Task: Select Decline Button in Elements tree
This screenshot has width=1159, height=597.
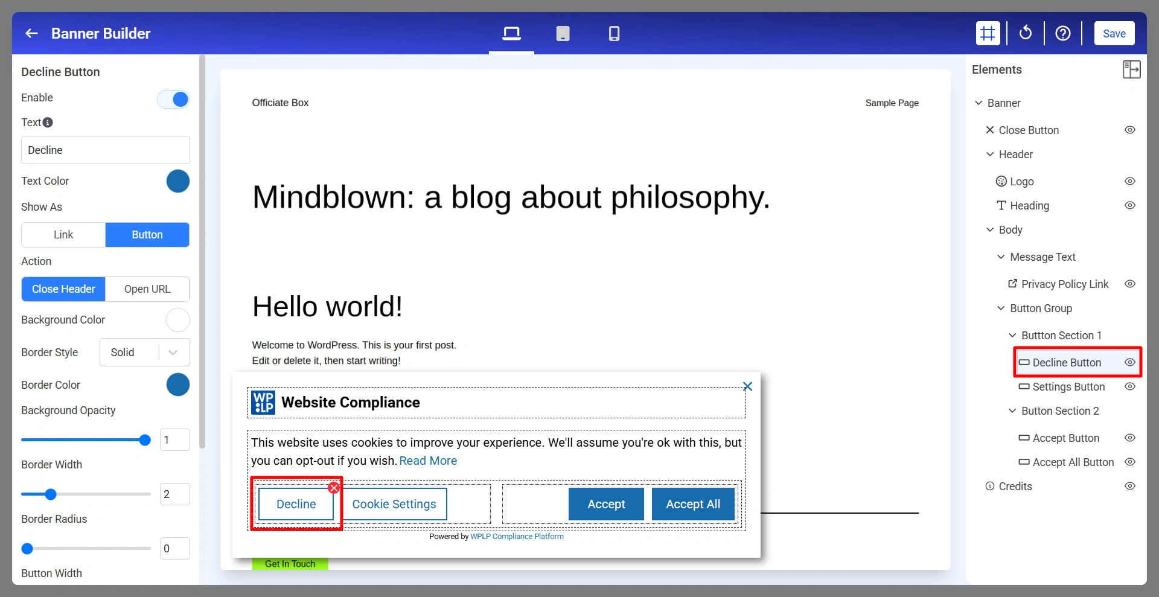Action: coord(1067,363)
